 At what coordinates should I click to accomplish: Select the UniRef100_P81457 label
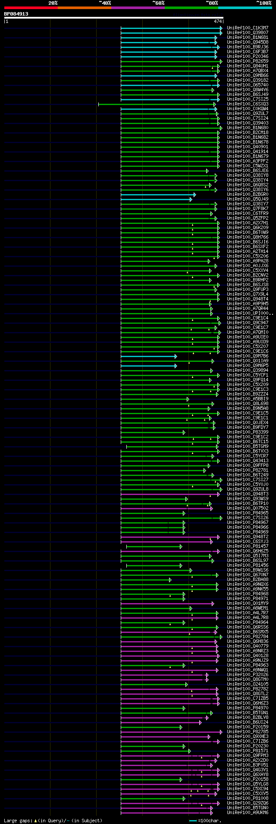[248, 546]
